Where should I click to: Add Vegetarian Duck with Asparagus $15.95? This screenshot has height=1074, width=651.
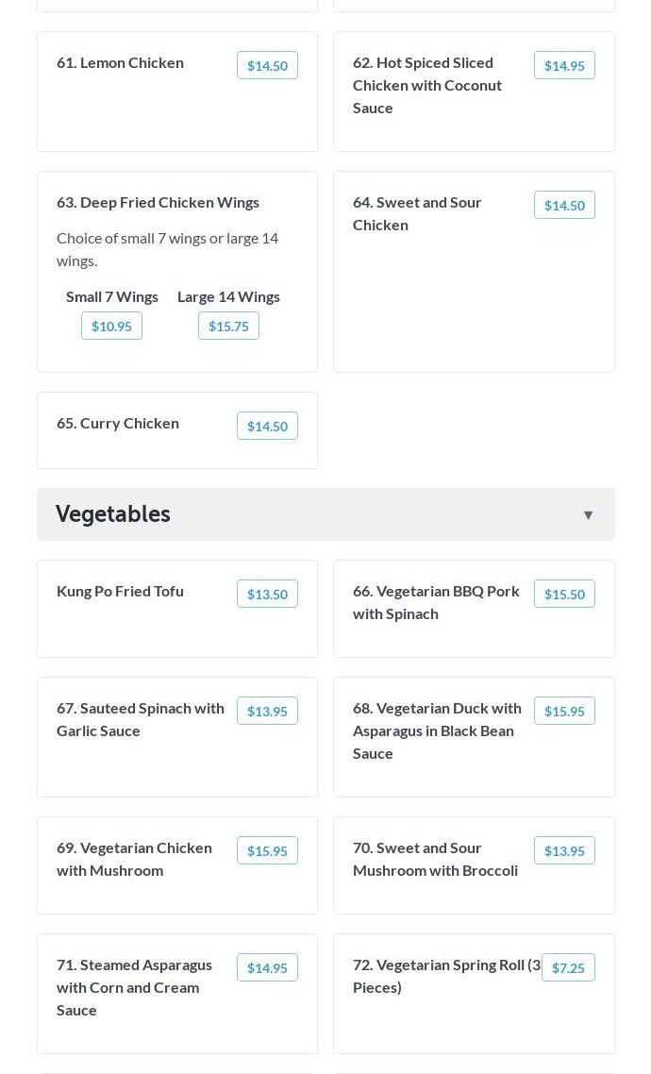tap(563, 711)
